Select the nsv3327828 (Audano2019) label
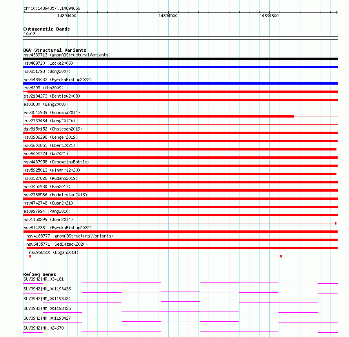Image resolution: width=349 pixels, height=337 pixels. [x=51, y=178]
